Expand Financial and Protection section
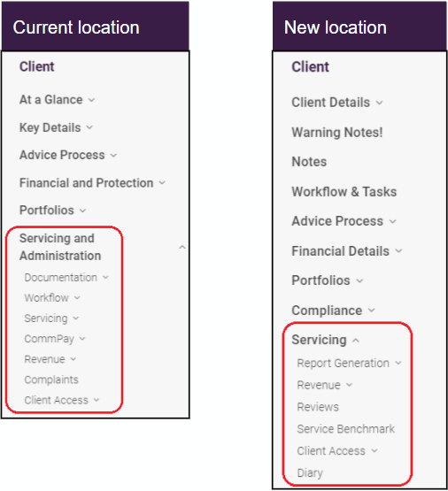Image resolution: width=448 pixels, height=491 pixels. tap(162, 183)
